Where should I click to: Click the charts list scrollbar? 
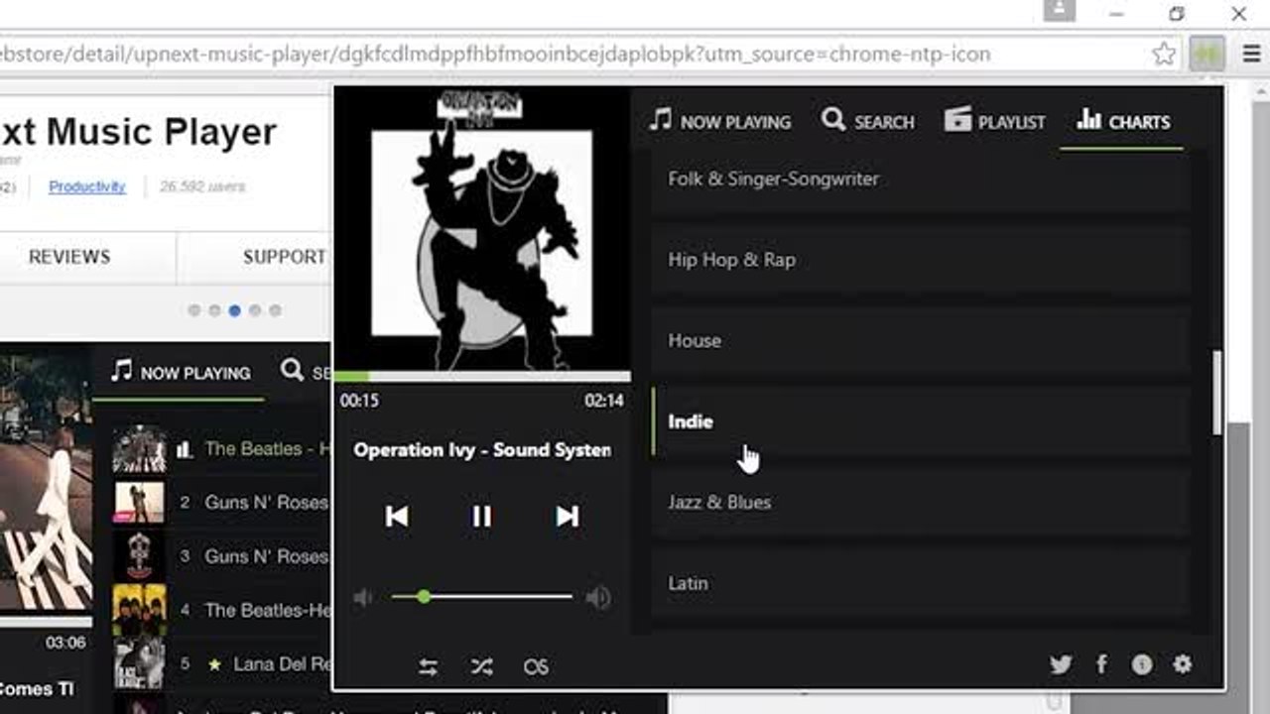(x=1217, y=392)
